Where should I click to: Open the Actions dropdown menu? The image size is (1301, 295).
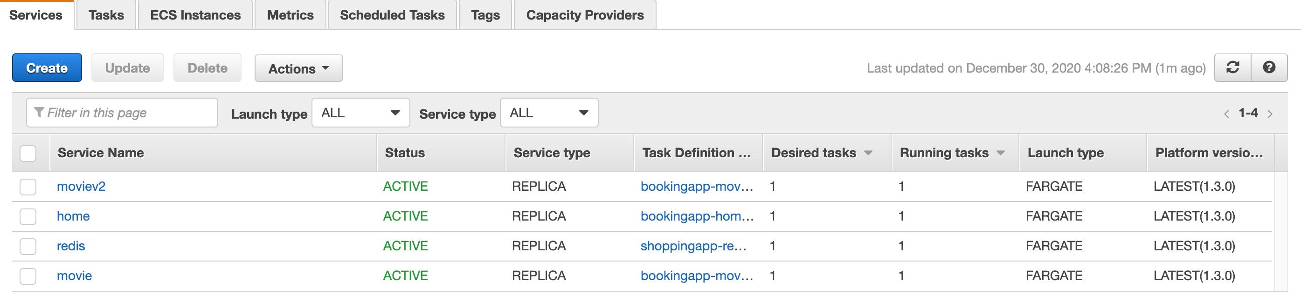coord(298,68)
